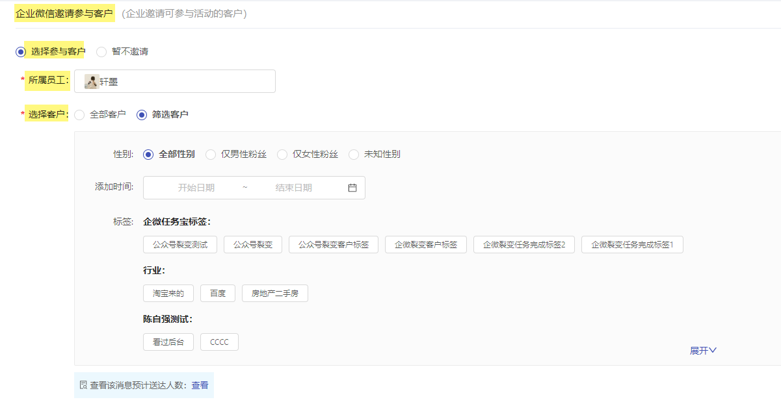This screenshot has width=781, height=417.
Task: Click the 开始日期 start date field
Action: pos(196,188)
